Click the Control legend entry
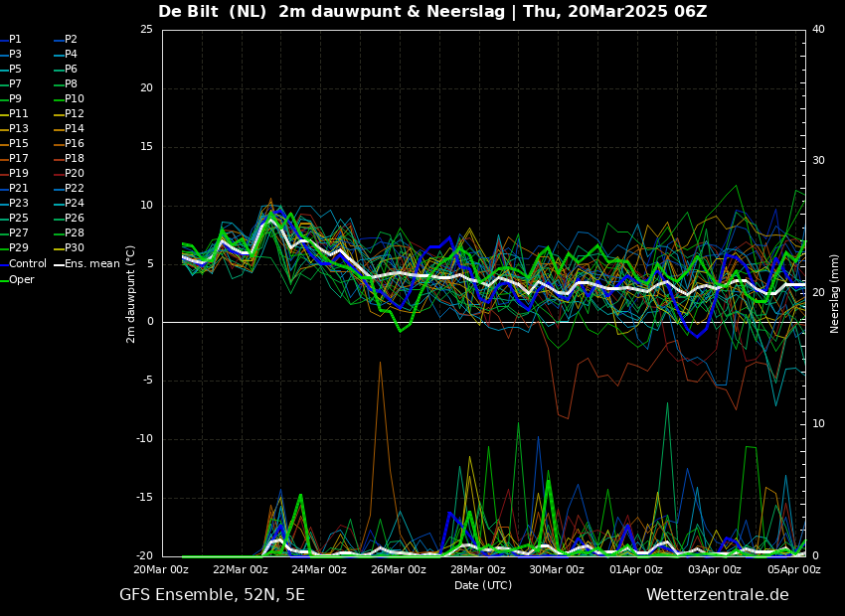 point(23,264)
